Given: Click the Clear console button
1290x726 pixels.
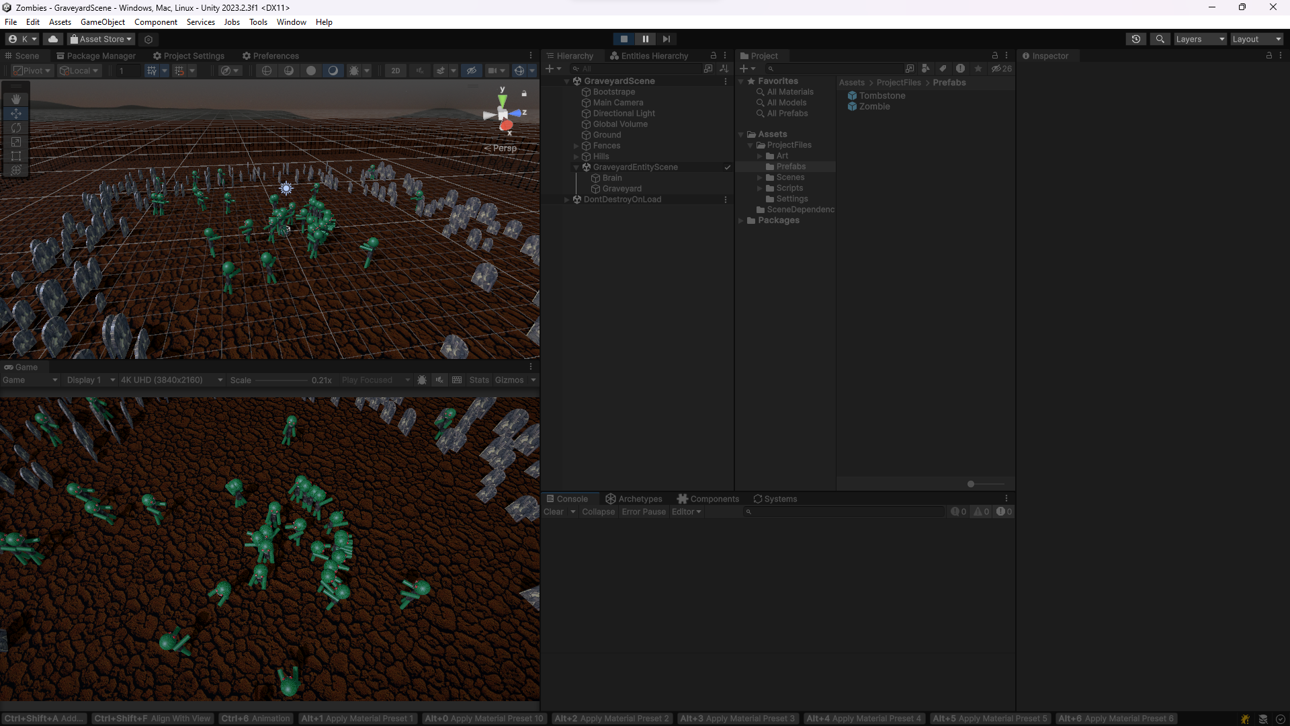Looking at the screenshot, I should (x=553, y=512).
